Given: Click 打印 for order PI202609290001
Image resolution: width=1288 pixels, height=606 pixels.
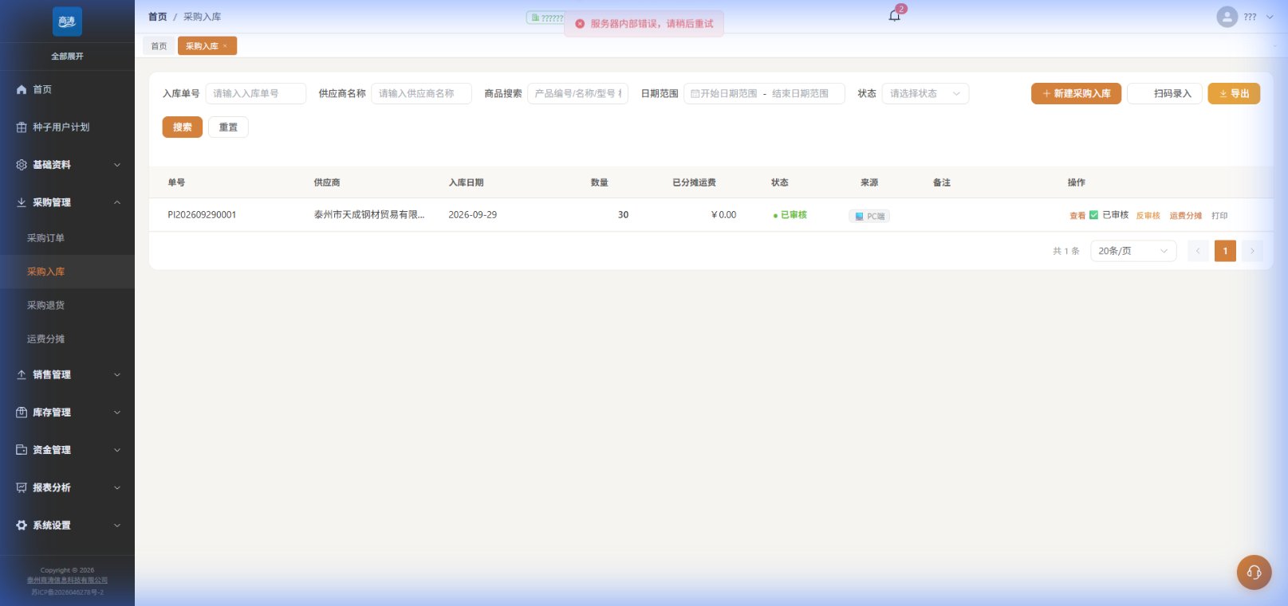Looking at the screenshot, I should 1219,216.
